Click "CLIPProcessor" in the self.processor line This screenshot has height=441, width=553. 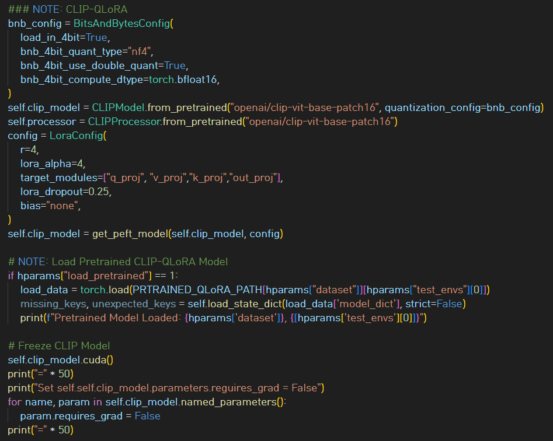point(124,121)
